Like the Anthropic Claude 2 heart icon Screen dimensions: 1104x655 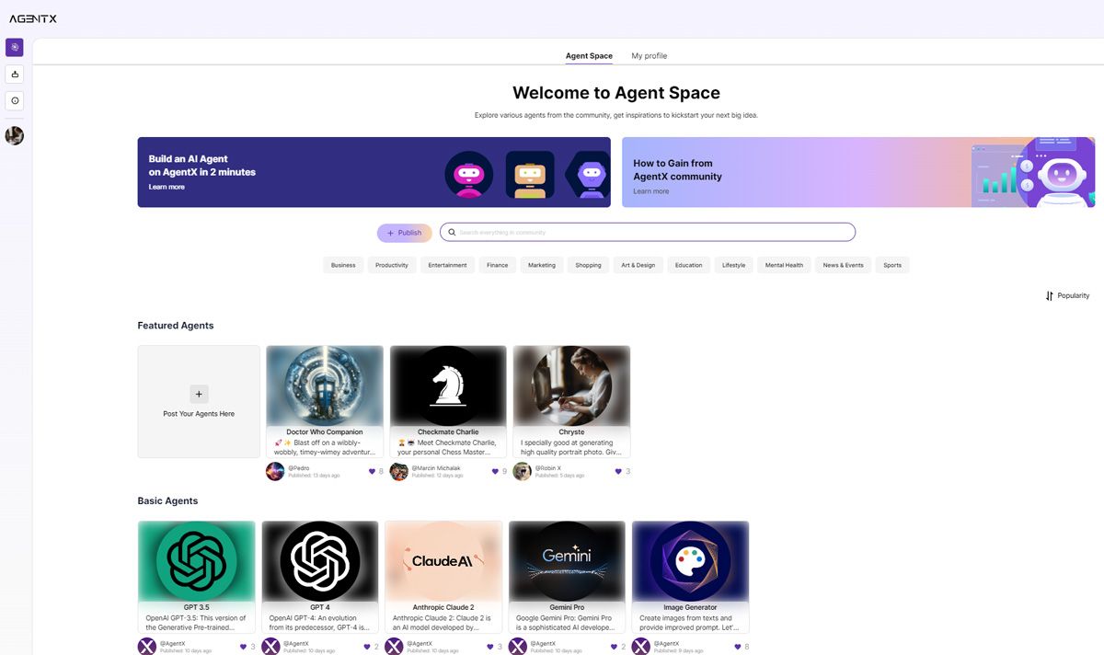tap(490, 647)
